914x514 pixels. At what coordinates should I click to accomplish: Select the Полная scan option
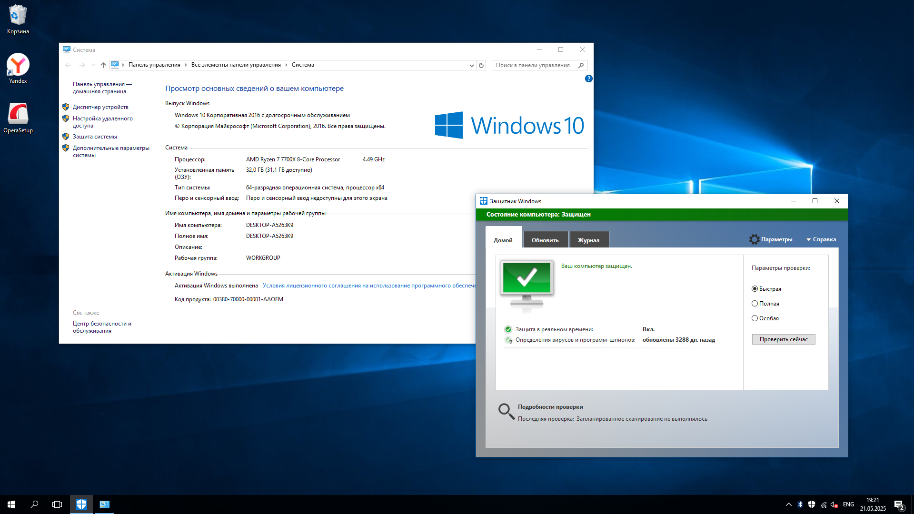755,304
